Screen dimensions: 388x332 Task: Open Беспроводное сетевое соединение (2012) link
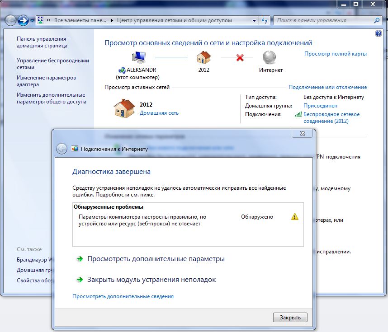pos(331,117)
